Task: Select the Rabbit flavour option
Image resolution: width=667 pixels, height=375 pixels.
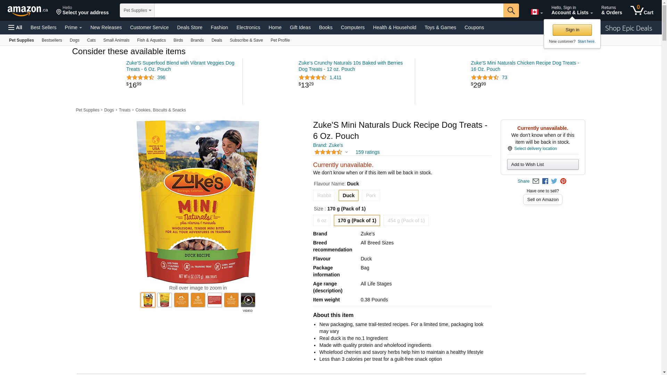Action: coord(324,195)
